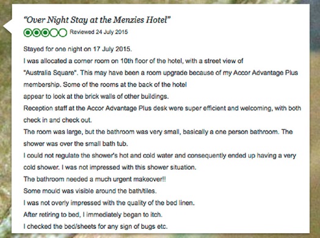Click "The bathroom needed a much urgent makeover!!"
The width and height of the screenshot is (320, 238).
point(95,179)
